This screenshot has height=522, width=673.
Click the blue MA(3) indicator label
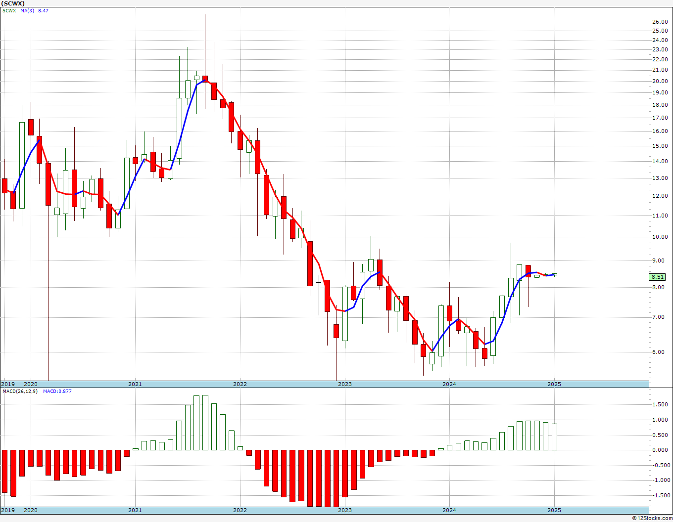(x=27, y=10)
